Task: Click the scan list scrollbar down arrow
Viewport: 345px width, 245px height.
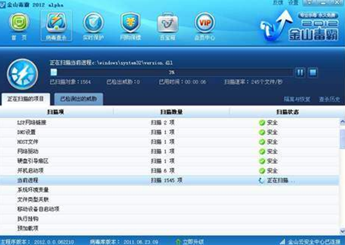Action: tap(343, 231)
